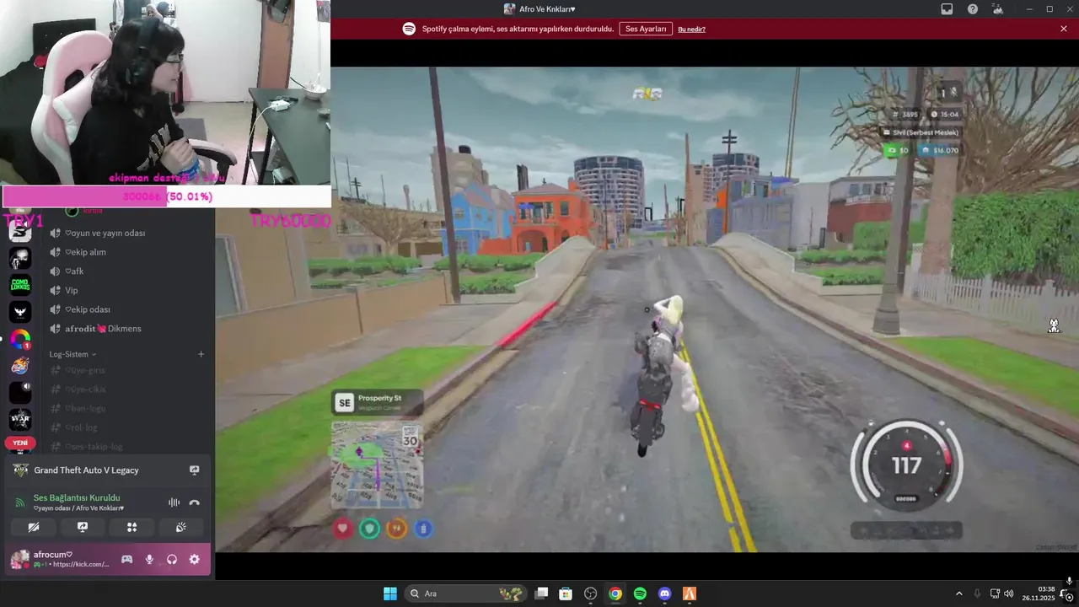The image size is (1079, 607).
Task: Click the Grand Theft Auto V Legacy activity text
Action: 86,470
